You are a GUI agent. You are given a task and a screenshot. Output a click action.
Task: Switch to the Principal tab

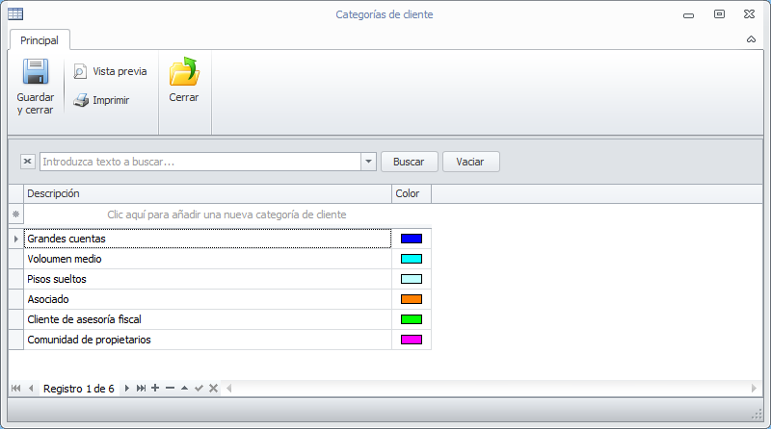coord(40,40)
